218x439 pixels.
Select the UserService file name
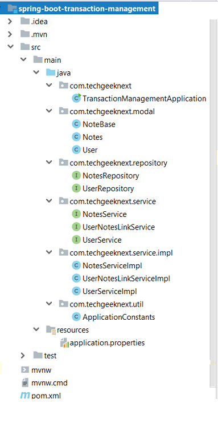[x=102, y=240]
